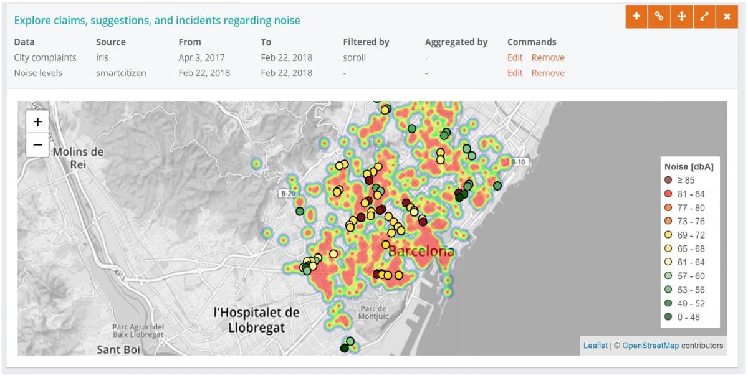Close the noise panel with the X icon
This screenshot has height=378, width=748.
point(727,17)
